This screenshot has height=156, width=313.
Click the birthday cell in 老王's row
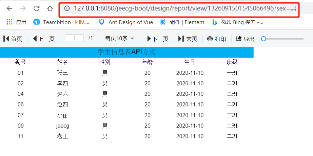[190, 136]
